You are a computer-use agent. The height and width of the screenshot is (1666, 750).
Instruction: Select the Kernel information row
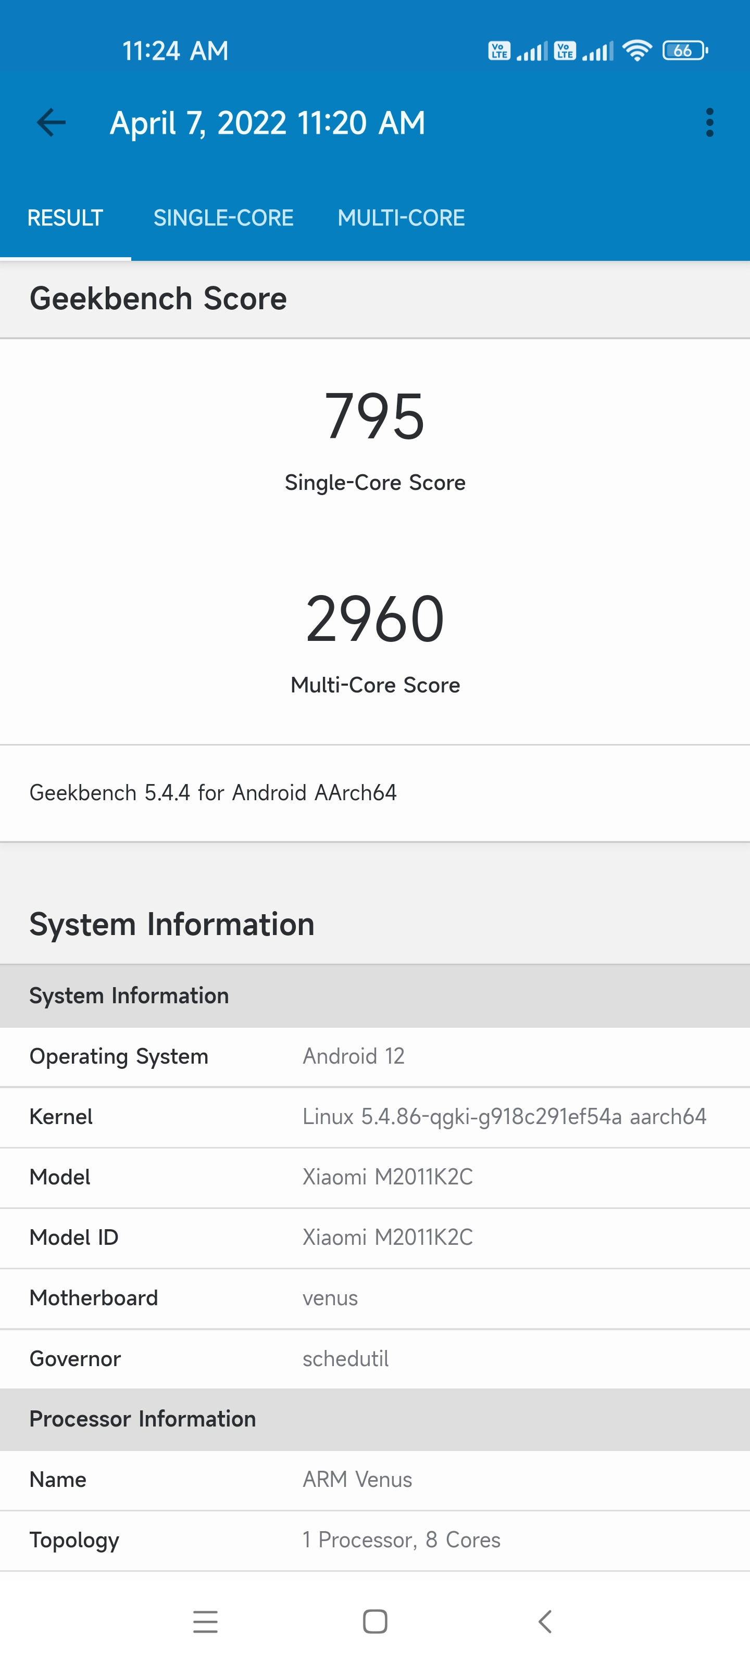(376, 1117)
